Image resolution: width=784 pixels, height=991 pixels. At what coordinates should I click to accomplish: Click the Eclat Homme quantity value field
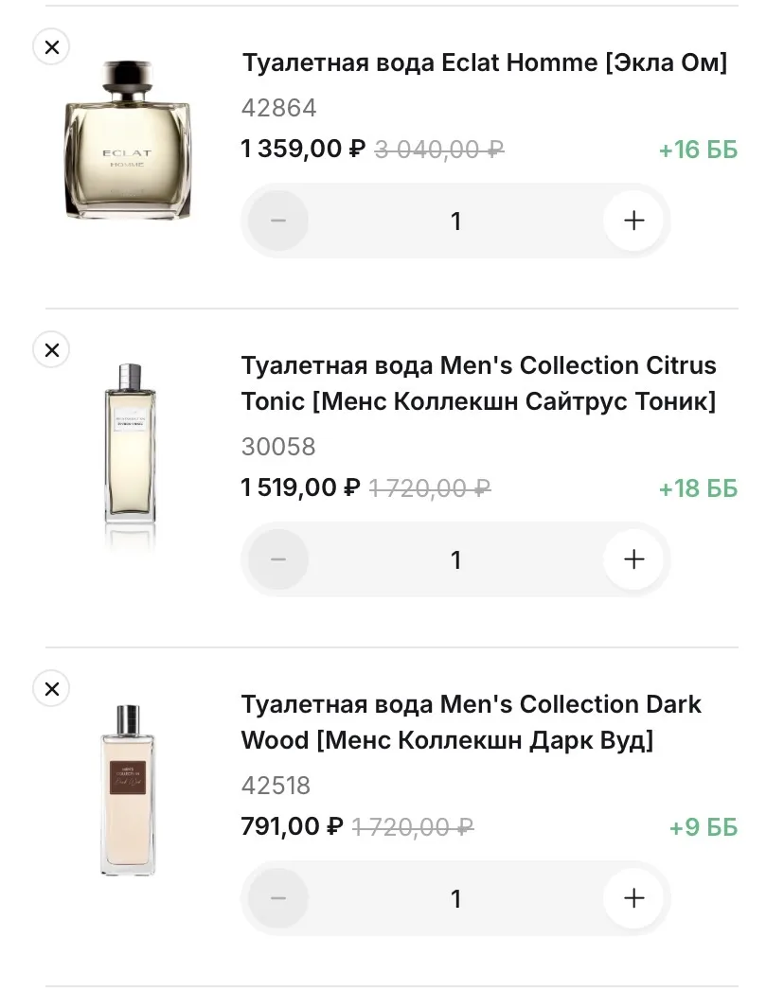tap(455, 221)
